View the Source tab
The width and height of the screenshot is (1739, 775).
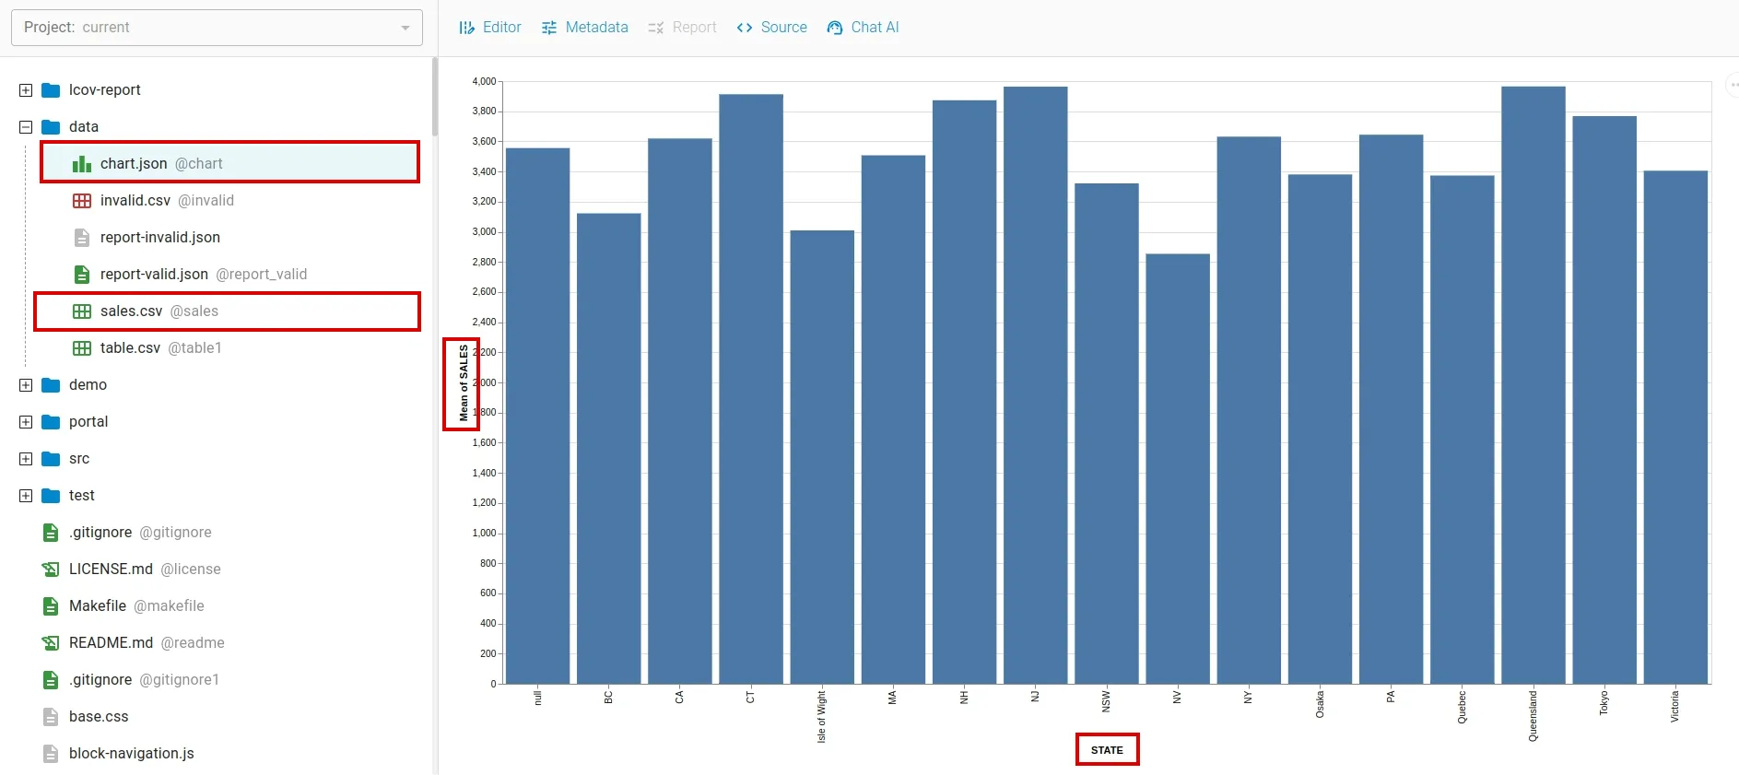pyautogui.click(x=772, y=28)
